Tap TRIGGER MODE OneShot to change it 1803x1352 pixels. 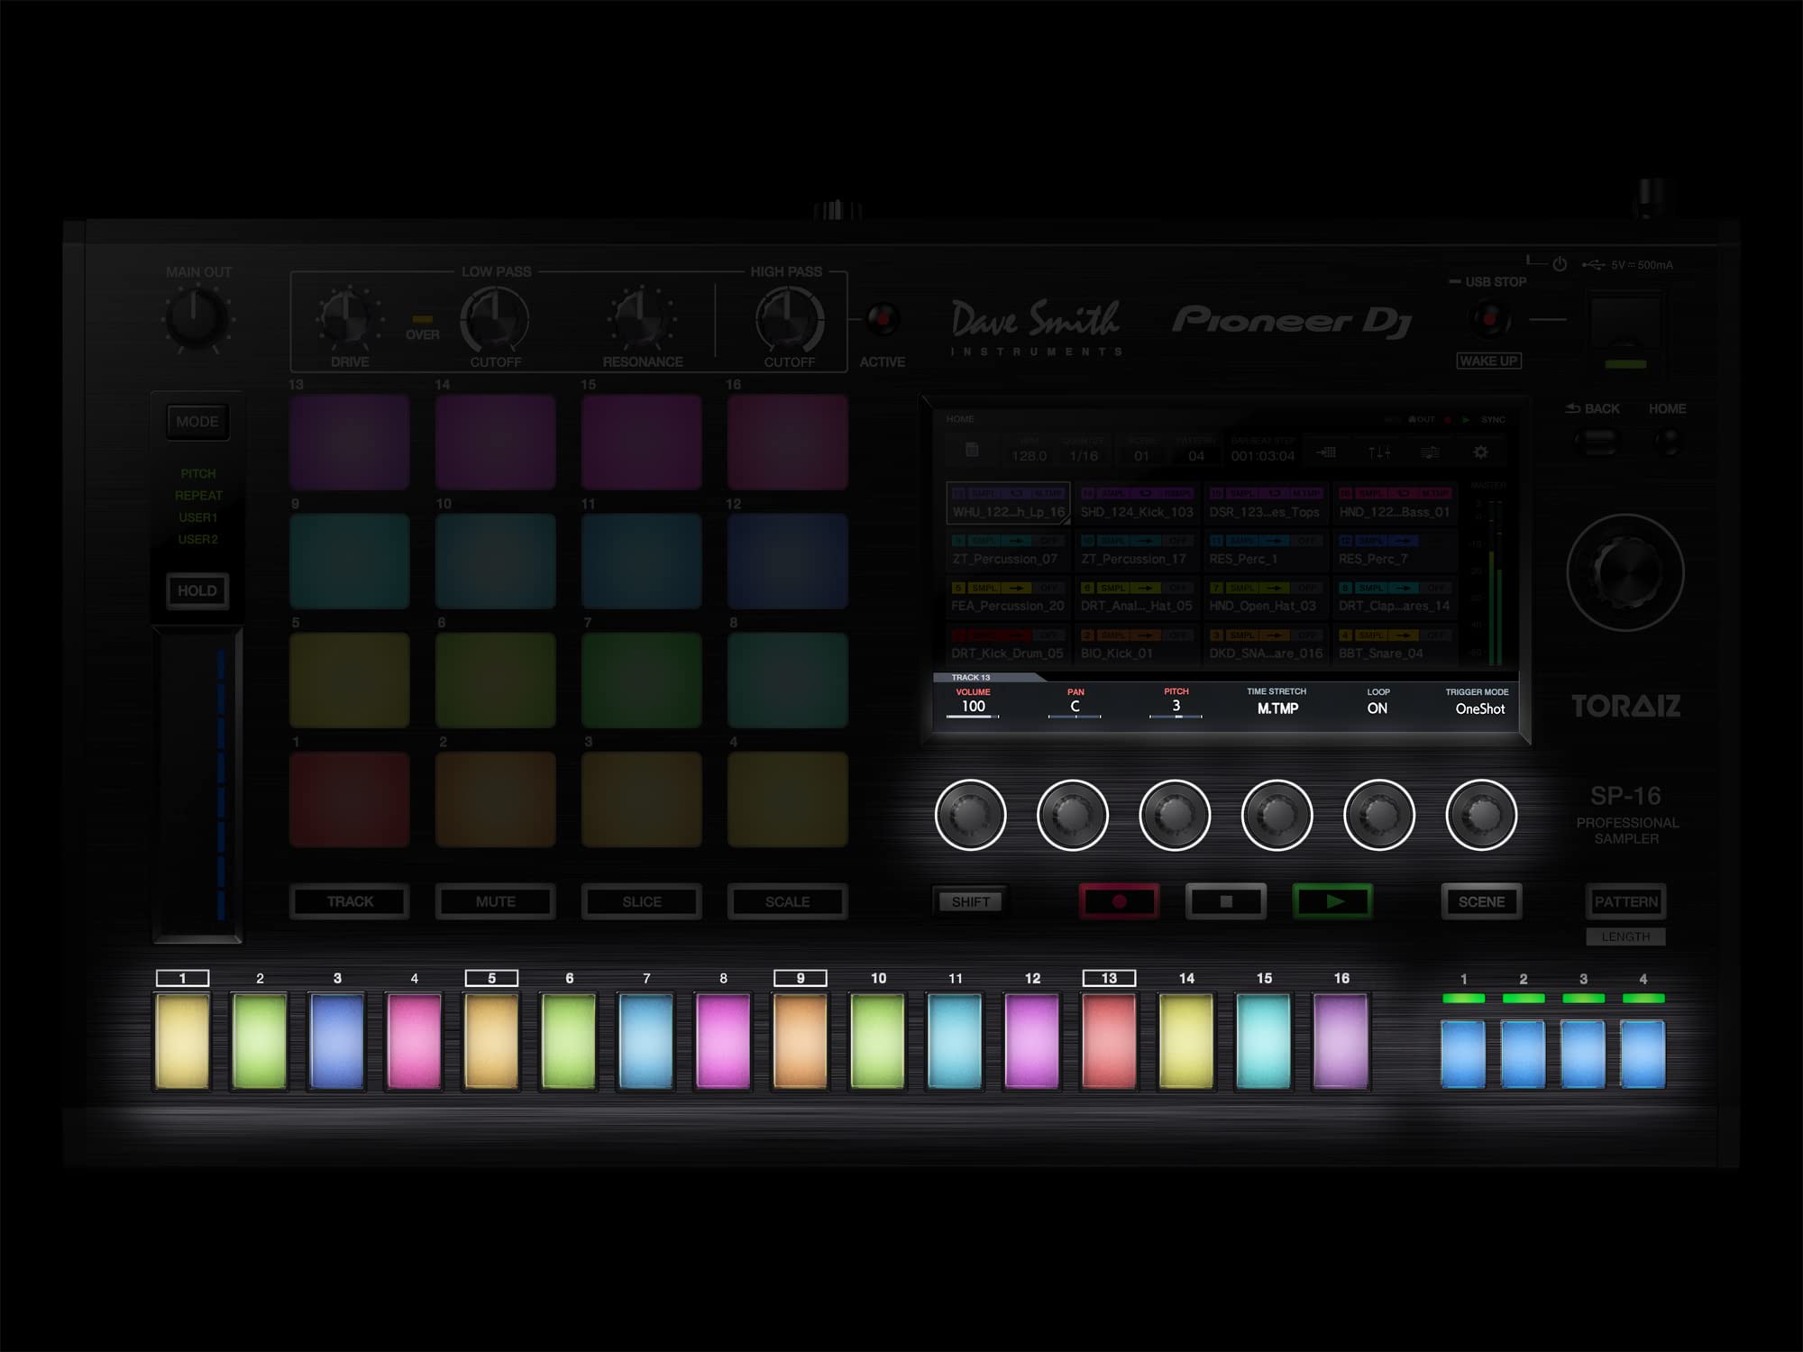point(1479,709)
